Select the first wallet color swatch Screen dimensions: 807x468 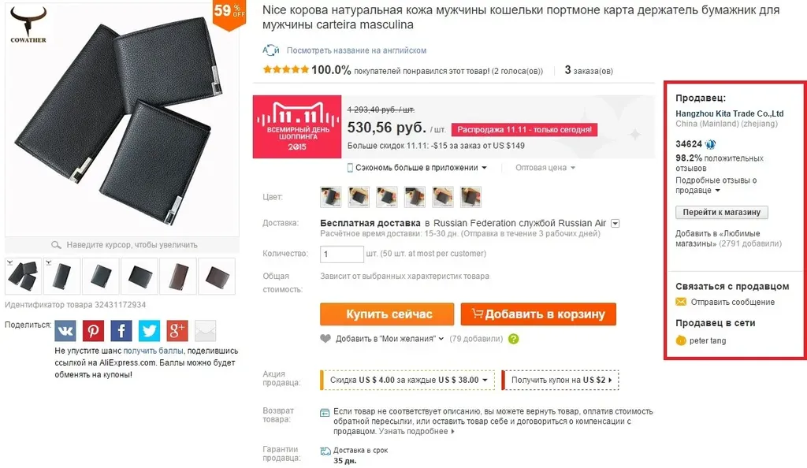pos(331,197)
